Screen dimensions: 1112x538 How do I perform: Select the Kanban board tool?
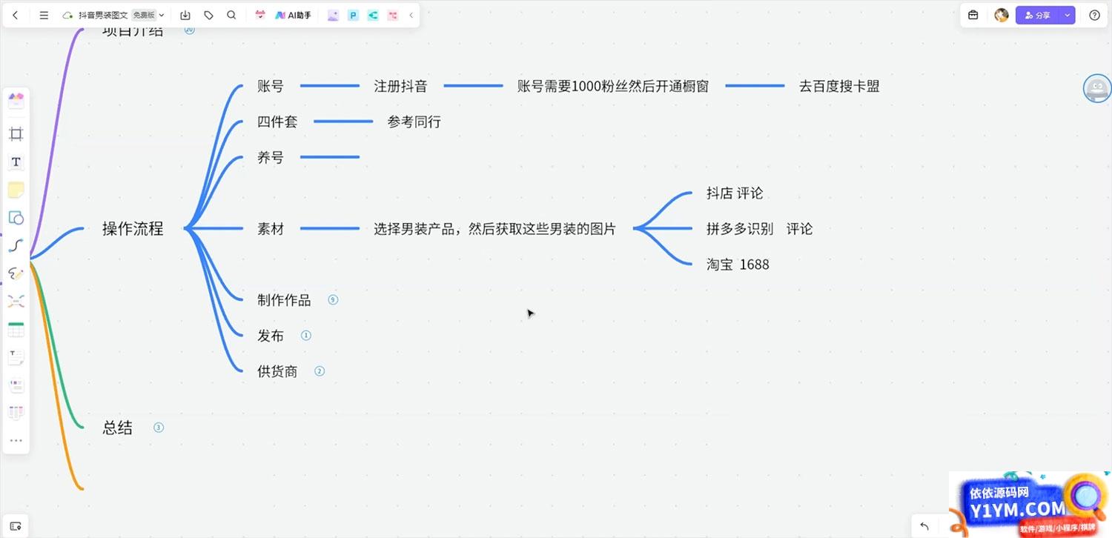(16, 413)
